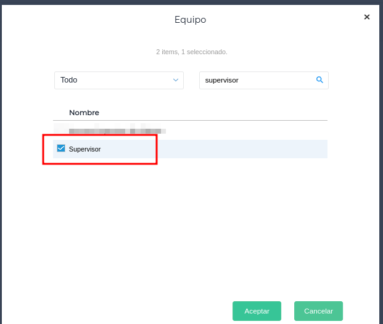Close the Equipo dialog with the X
383x324 pixels.
click(367, 17)
